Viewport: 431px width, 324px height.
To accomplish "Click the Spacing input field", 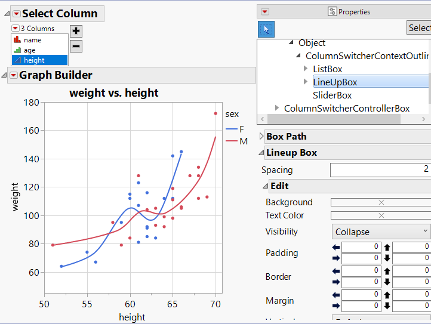I will pos(380,170).
